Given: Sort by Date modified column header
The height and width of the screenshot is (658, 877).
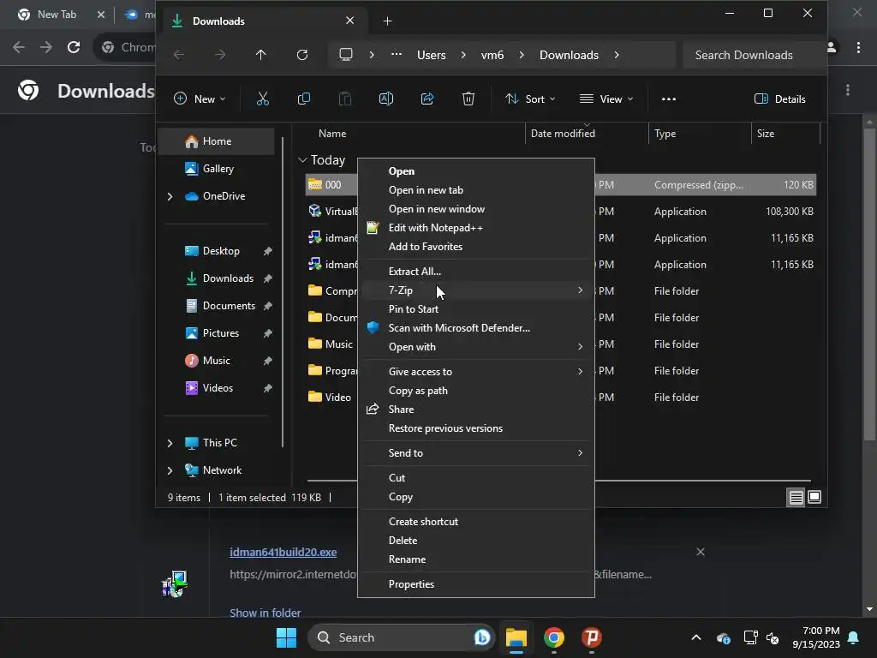Looking at the screenshot, I should [x=586, y=133].
